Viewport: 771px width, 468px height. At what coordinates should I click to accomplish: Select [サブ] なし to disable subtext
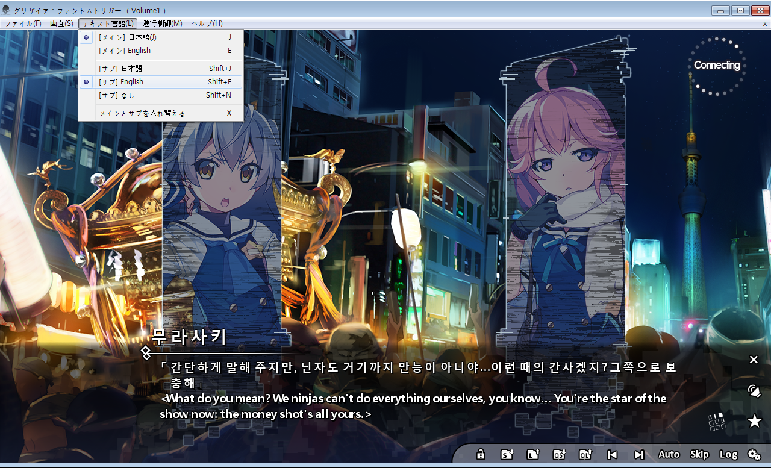[161, 95]
